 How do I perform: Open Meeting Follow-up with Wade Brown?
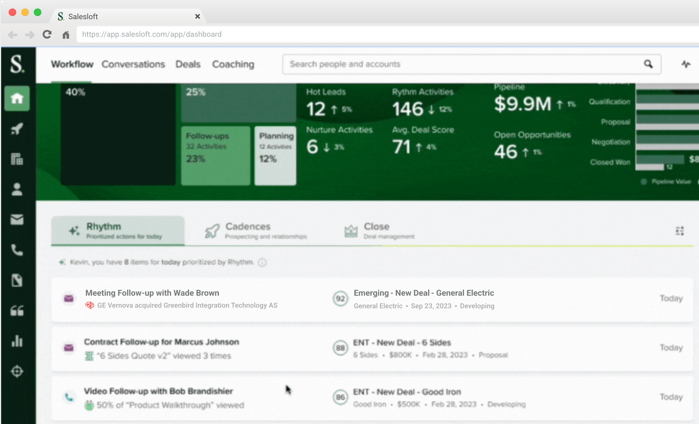coord(152,293)
